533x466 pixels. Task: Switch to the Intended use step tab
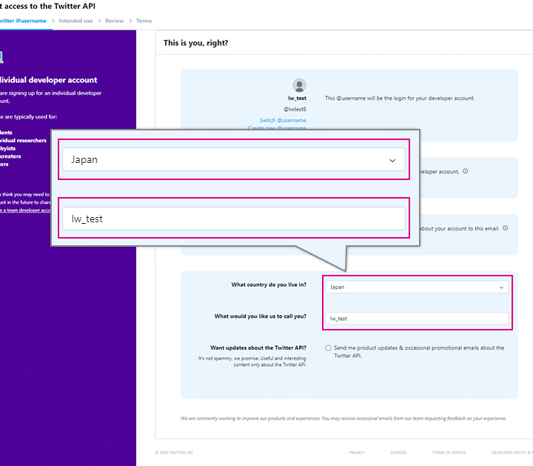76,21
